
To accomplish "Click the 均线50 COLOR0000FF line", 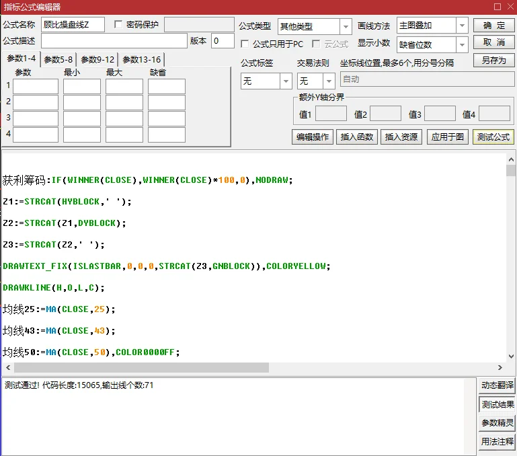I will (91, 352).
